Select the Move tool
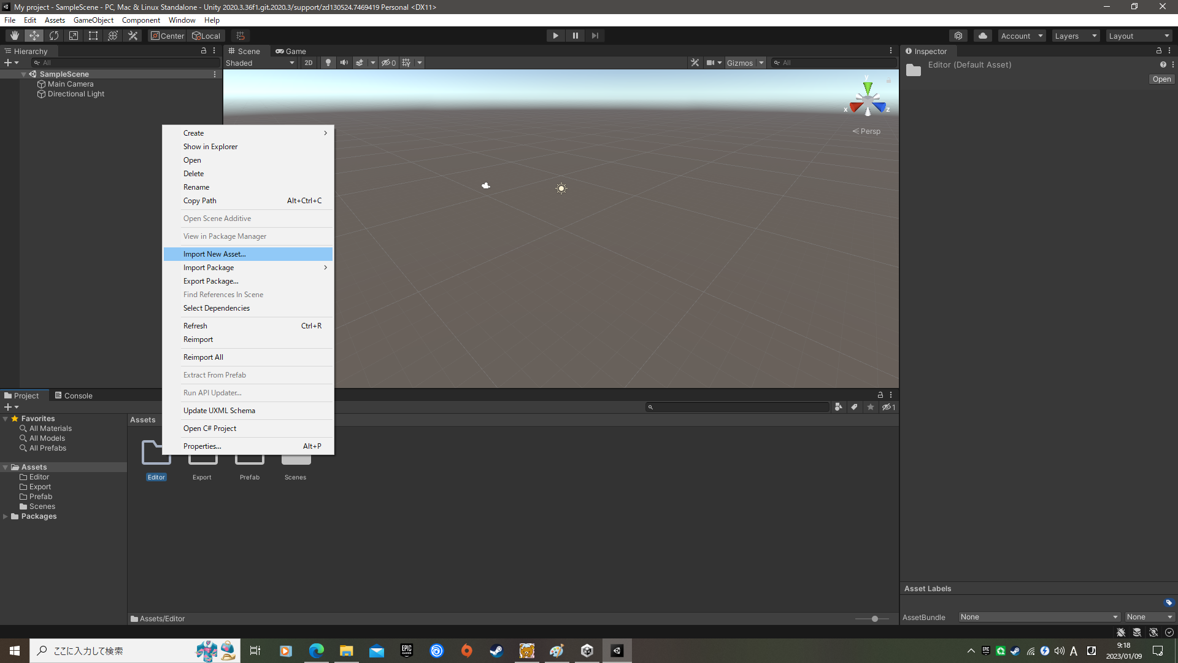Screen dimensions: 1178x663 pos(34,36)
